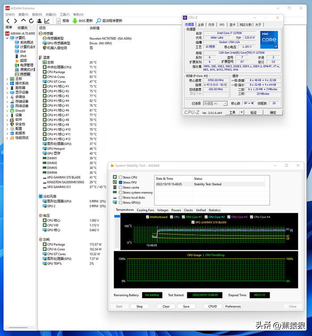Viewport: 312px width, 336px height.
Task: Click the BIOS 更新 download arrow
Action: [x=75, y=21]
